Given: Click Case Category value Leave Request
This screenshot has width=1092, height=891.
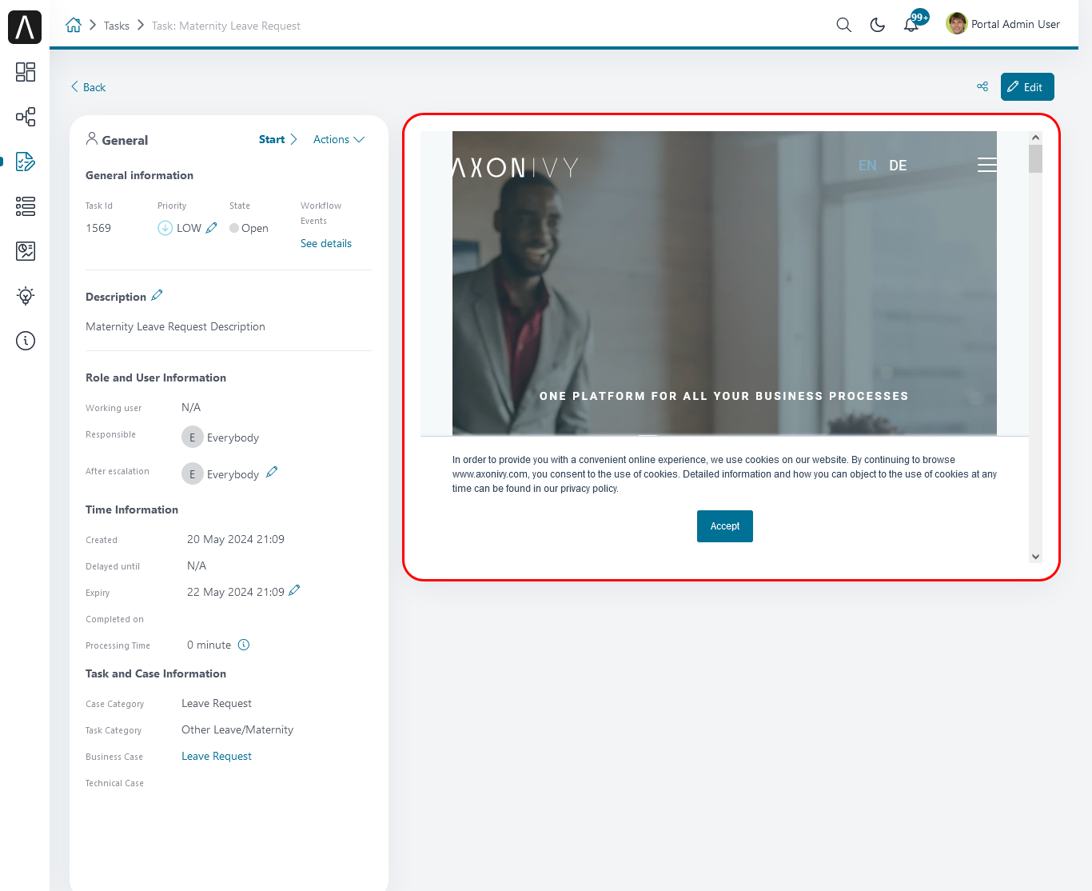Looking at the screenshot, I should (x=217, y=703).
